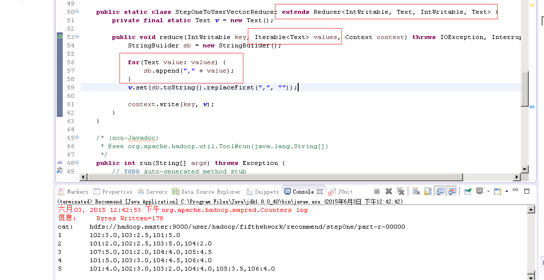Click the green override marker at line 53
This screenshot has width=544, height=280.
(60, 36)
